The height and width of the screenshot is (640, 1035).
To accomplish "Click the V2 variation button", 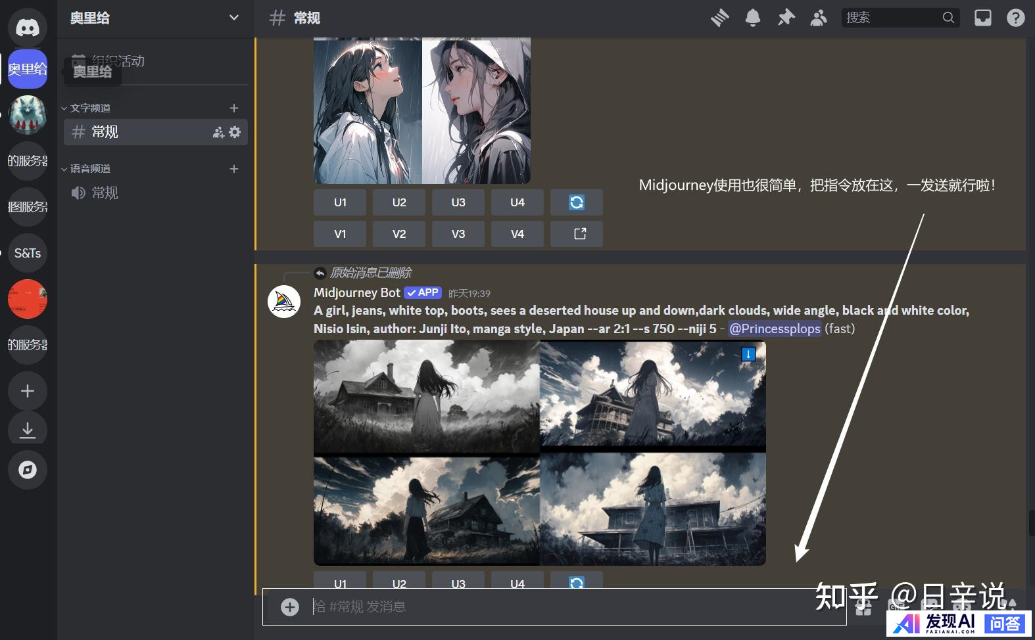I will click(x=399, y=234).
